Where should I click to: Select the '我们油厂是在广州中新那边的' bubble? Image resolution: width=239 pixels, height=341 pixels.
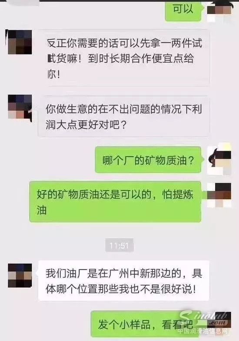tap(124, 280)
